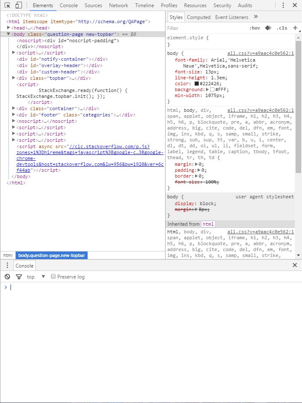Click the display block value

[206, 203]
